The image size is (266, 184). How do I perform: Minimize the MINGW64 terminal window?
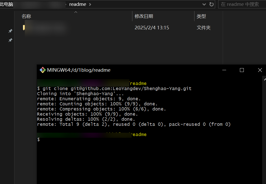click(224, 70)
